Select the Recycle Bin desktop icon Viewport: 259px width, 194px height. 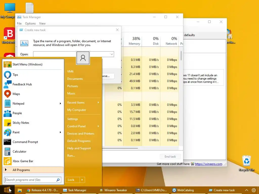coord(246,163)
